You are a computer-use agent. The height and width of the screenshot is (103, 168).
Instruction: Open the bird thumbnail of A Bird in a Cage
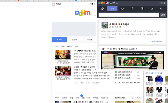(104, 25)
